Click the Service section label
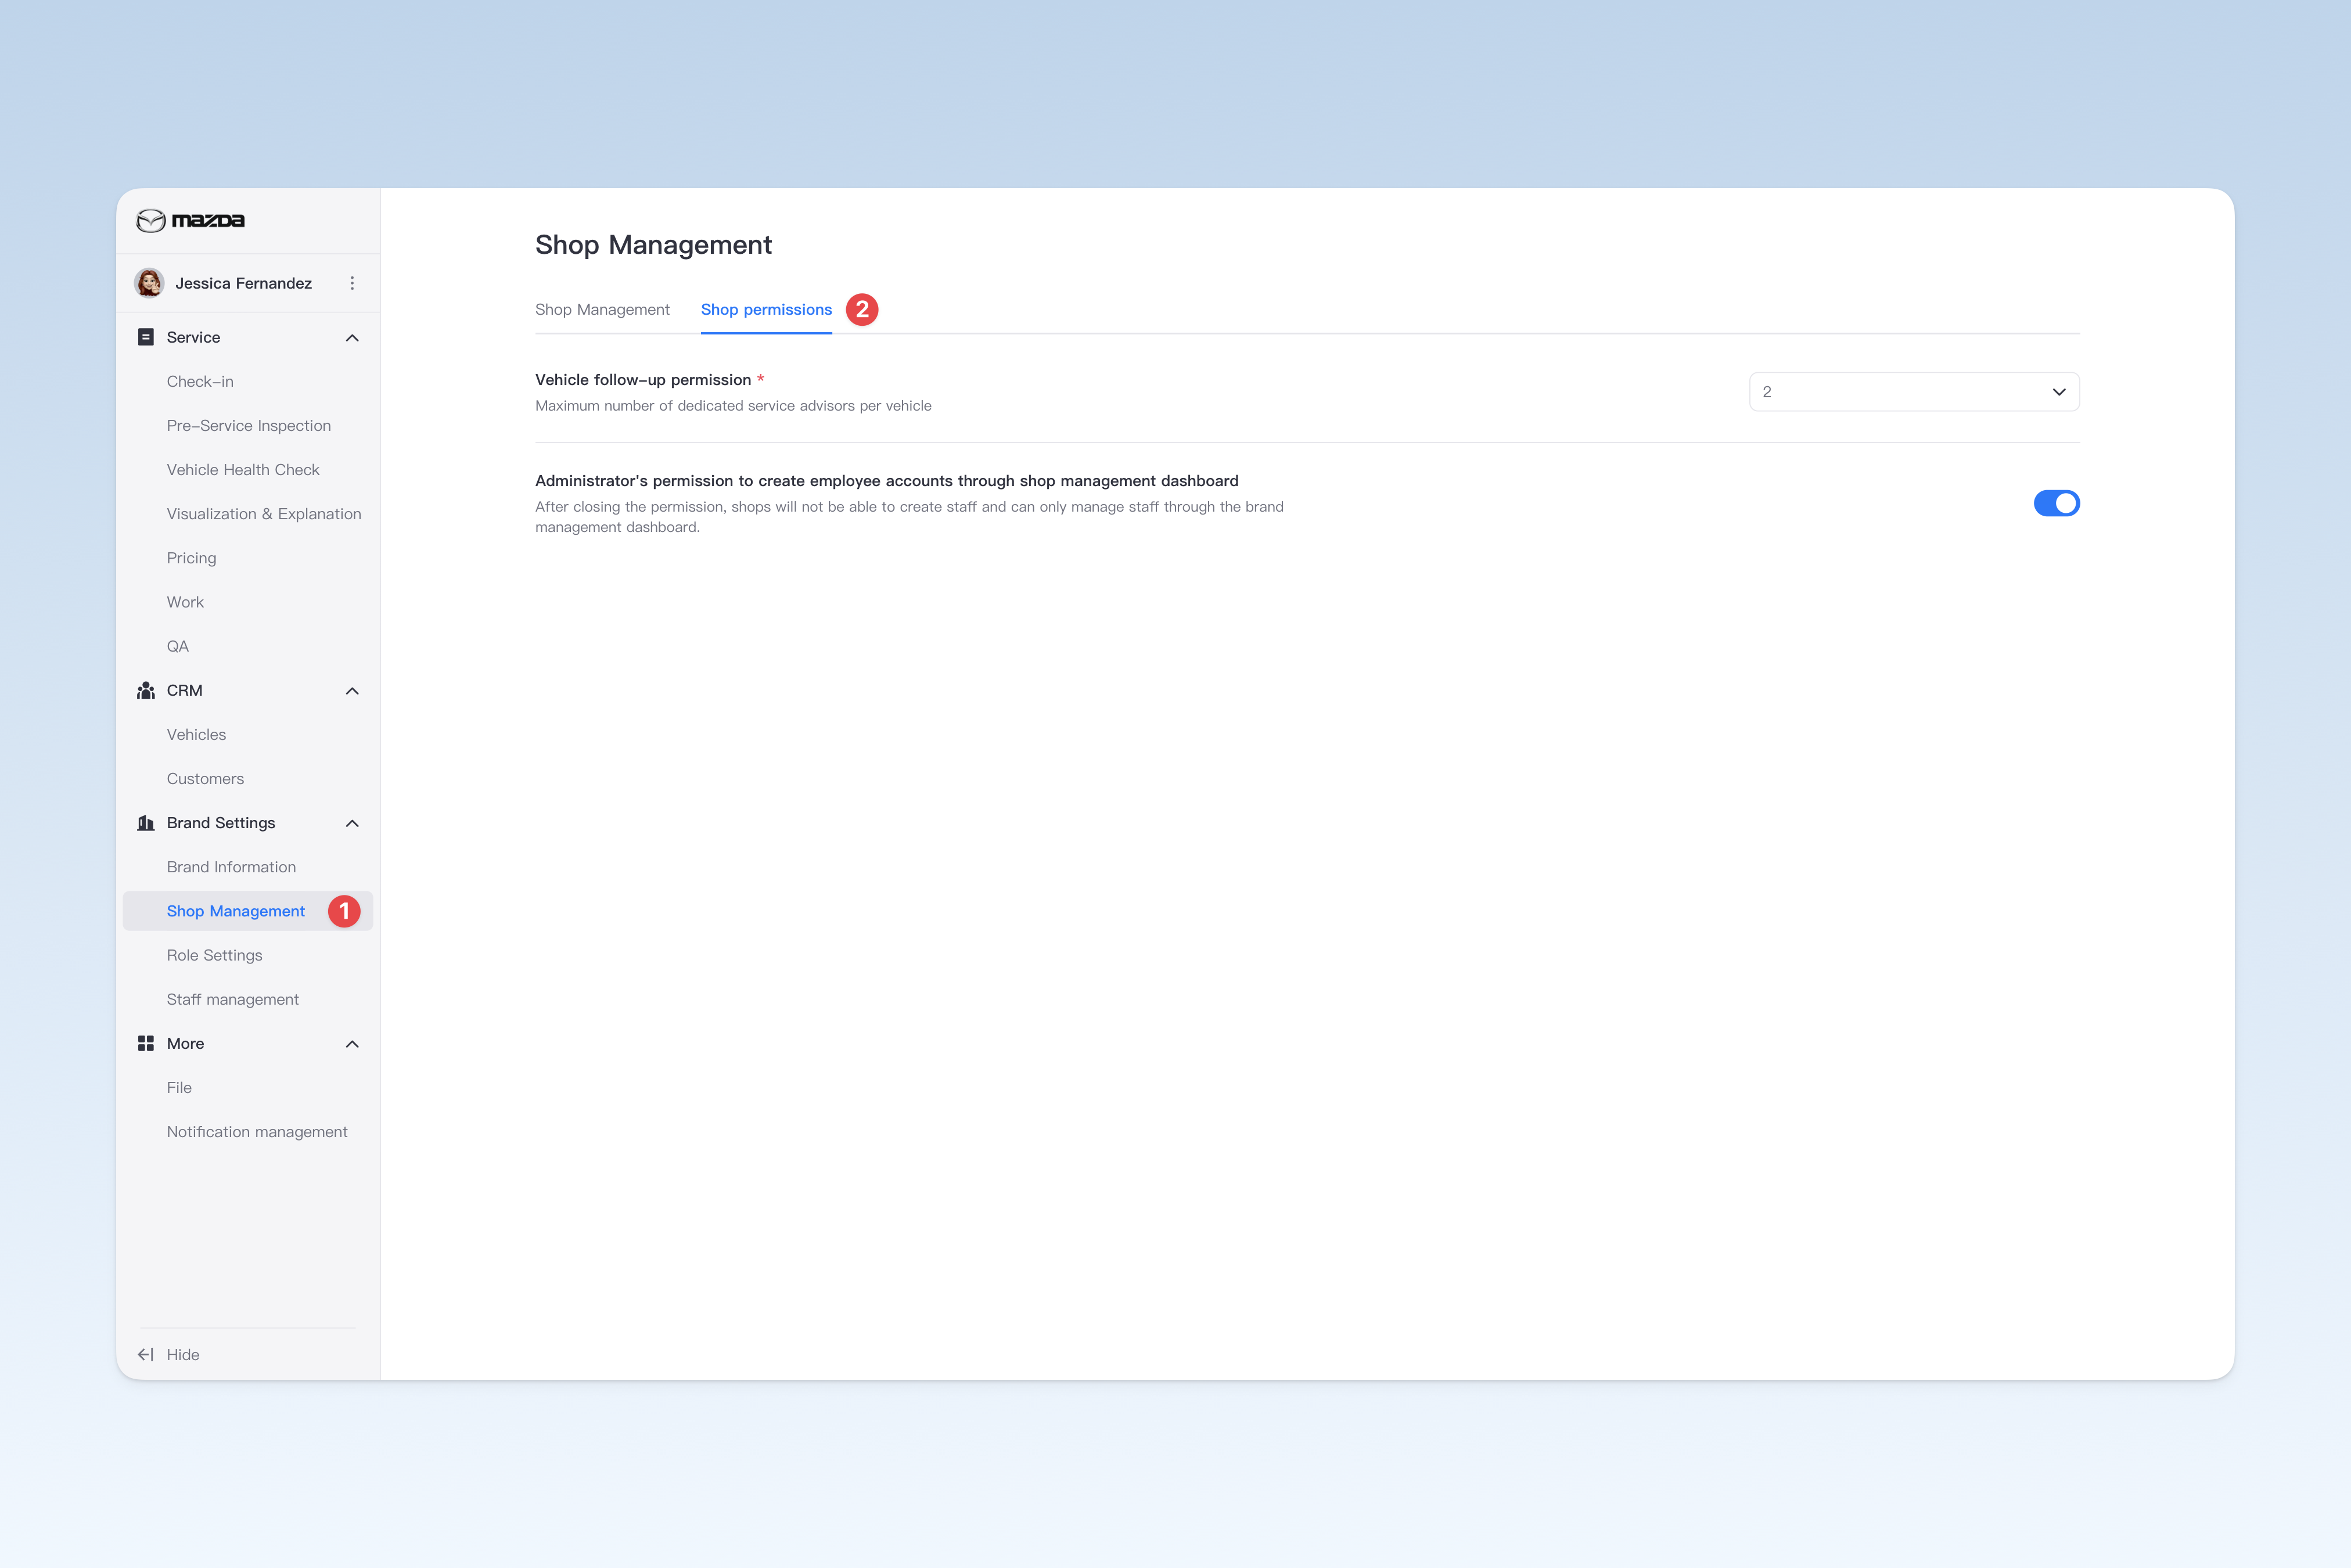Screen dimensions: 2351x1568 pyautogui.click(x=193, y=337)
